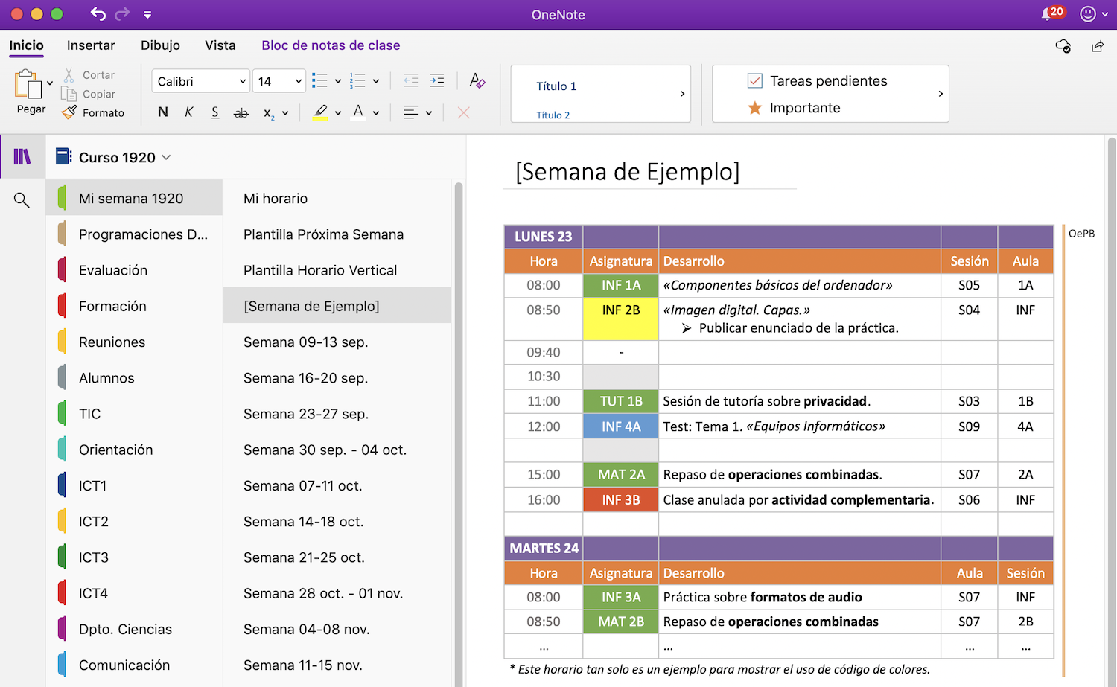Open the Evaluación section
The height and width of the screenshot is (687, 1117).
[x=134, y=270]
